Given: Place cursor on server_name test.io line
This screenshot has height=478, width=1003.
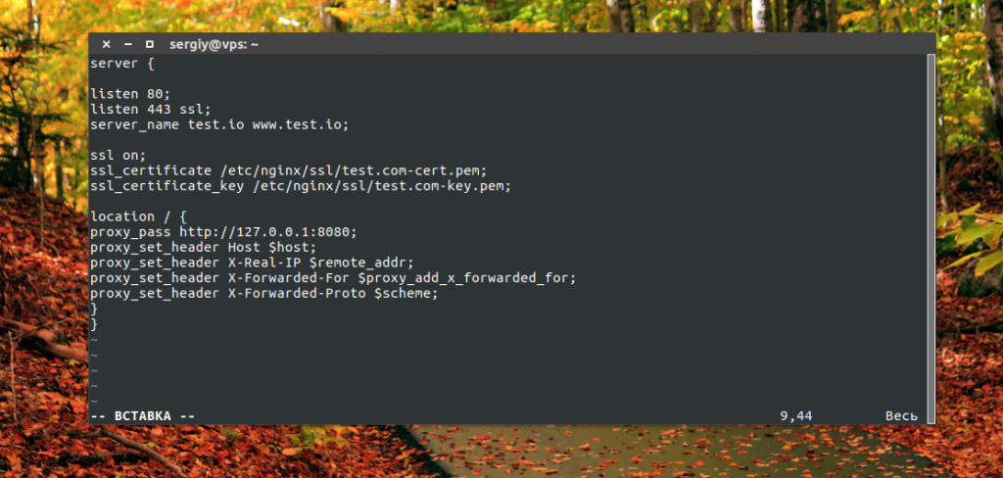Looking at the screenshot, I should [218, 124].
